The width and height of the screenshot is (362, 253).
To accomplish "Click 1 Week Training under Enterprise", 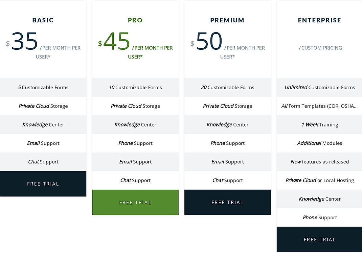I will [319, 124].
